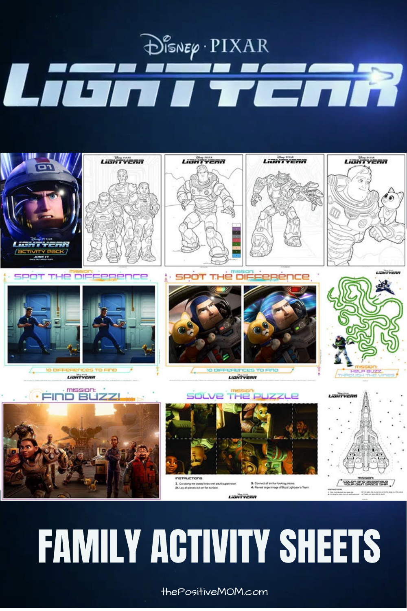The image size is (407, 611).
Task: Click the Family Activity Sheets heading
Action: (209, 546)
